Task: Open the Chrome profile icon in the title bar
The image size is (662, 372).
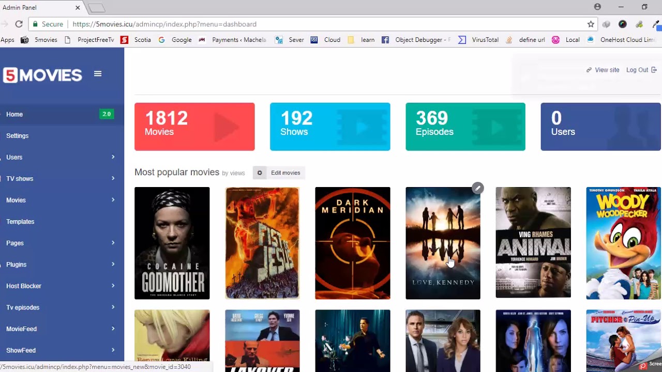Action: [x=597, y=7]
